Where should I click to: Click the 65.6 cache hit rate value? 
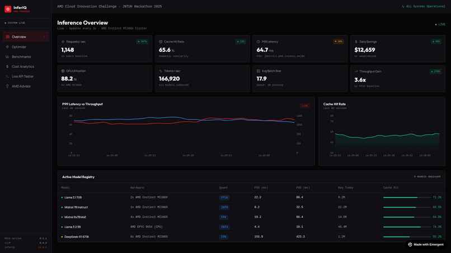pyautogui.click(x=165, y=50)
